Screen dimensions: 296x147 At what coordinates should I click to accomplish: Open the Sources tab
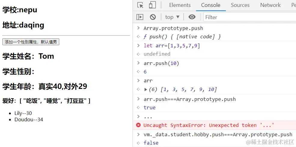point(240,5)
